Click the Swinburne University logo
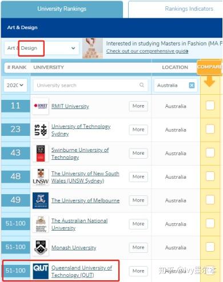This screenshot has height=282, width=223. click(41, 154)
